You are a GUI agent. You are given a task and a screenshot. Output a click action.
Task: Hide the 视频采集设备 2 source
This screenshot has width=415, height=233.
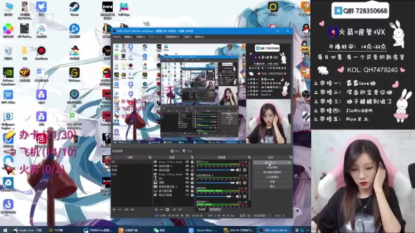(187, 186)
